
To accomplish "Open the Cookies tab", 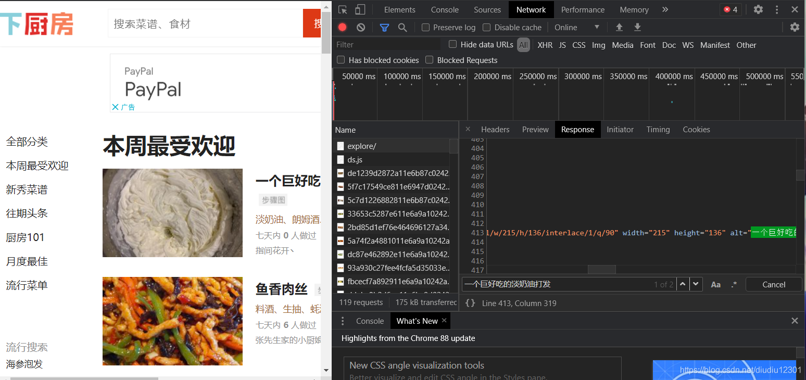I will pos(696,129).
